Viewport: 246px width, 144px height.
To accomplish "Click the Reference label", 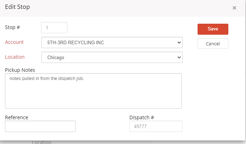I will pyautogui.click(x=17, y=117).
